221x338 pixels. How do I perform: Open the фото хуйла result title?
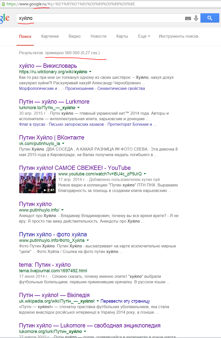point(53,234)
